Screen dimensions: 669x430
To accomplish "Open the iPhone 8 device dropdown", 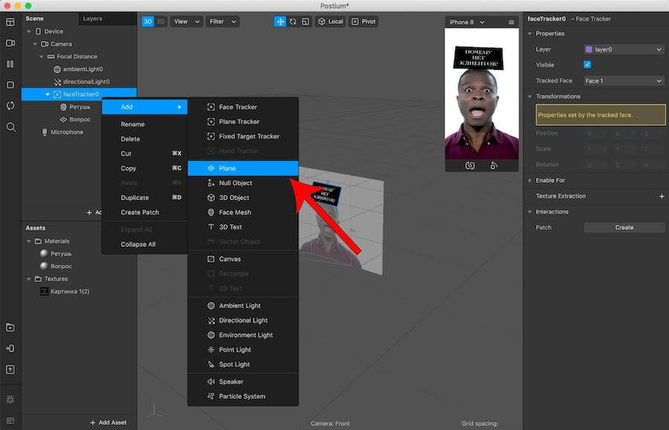I will click(467, 22).
